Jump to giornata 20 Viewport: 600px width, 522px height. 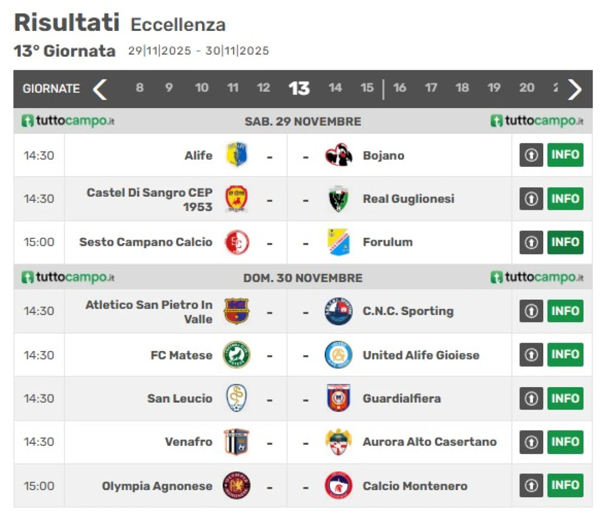(526, 88)
